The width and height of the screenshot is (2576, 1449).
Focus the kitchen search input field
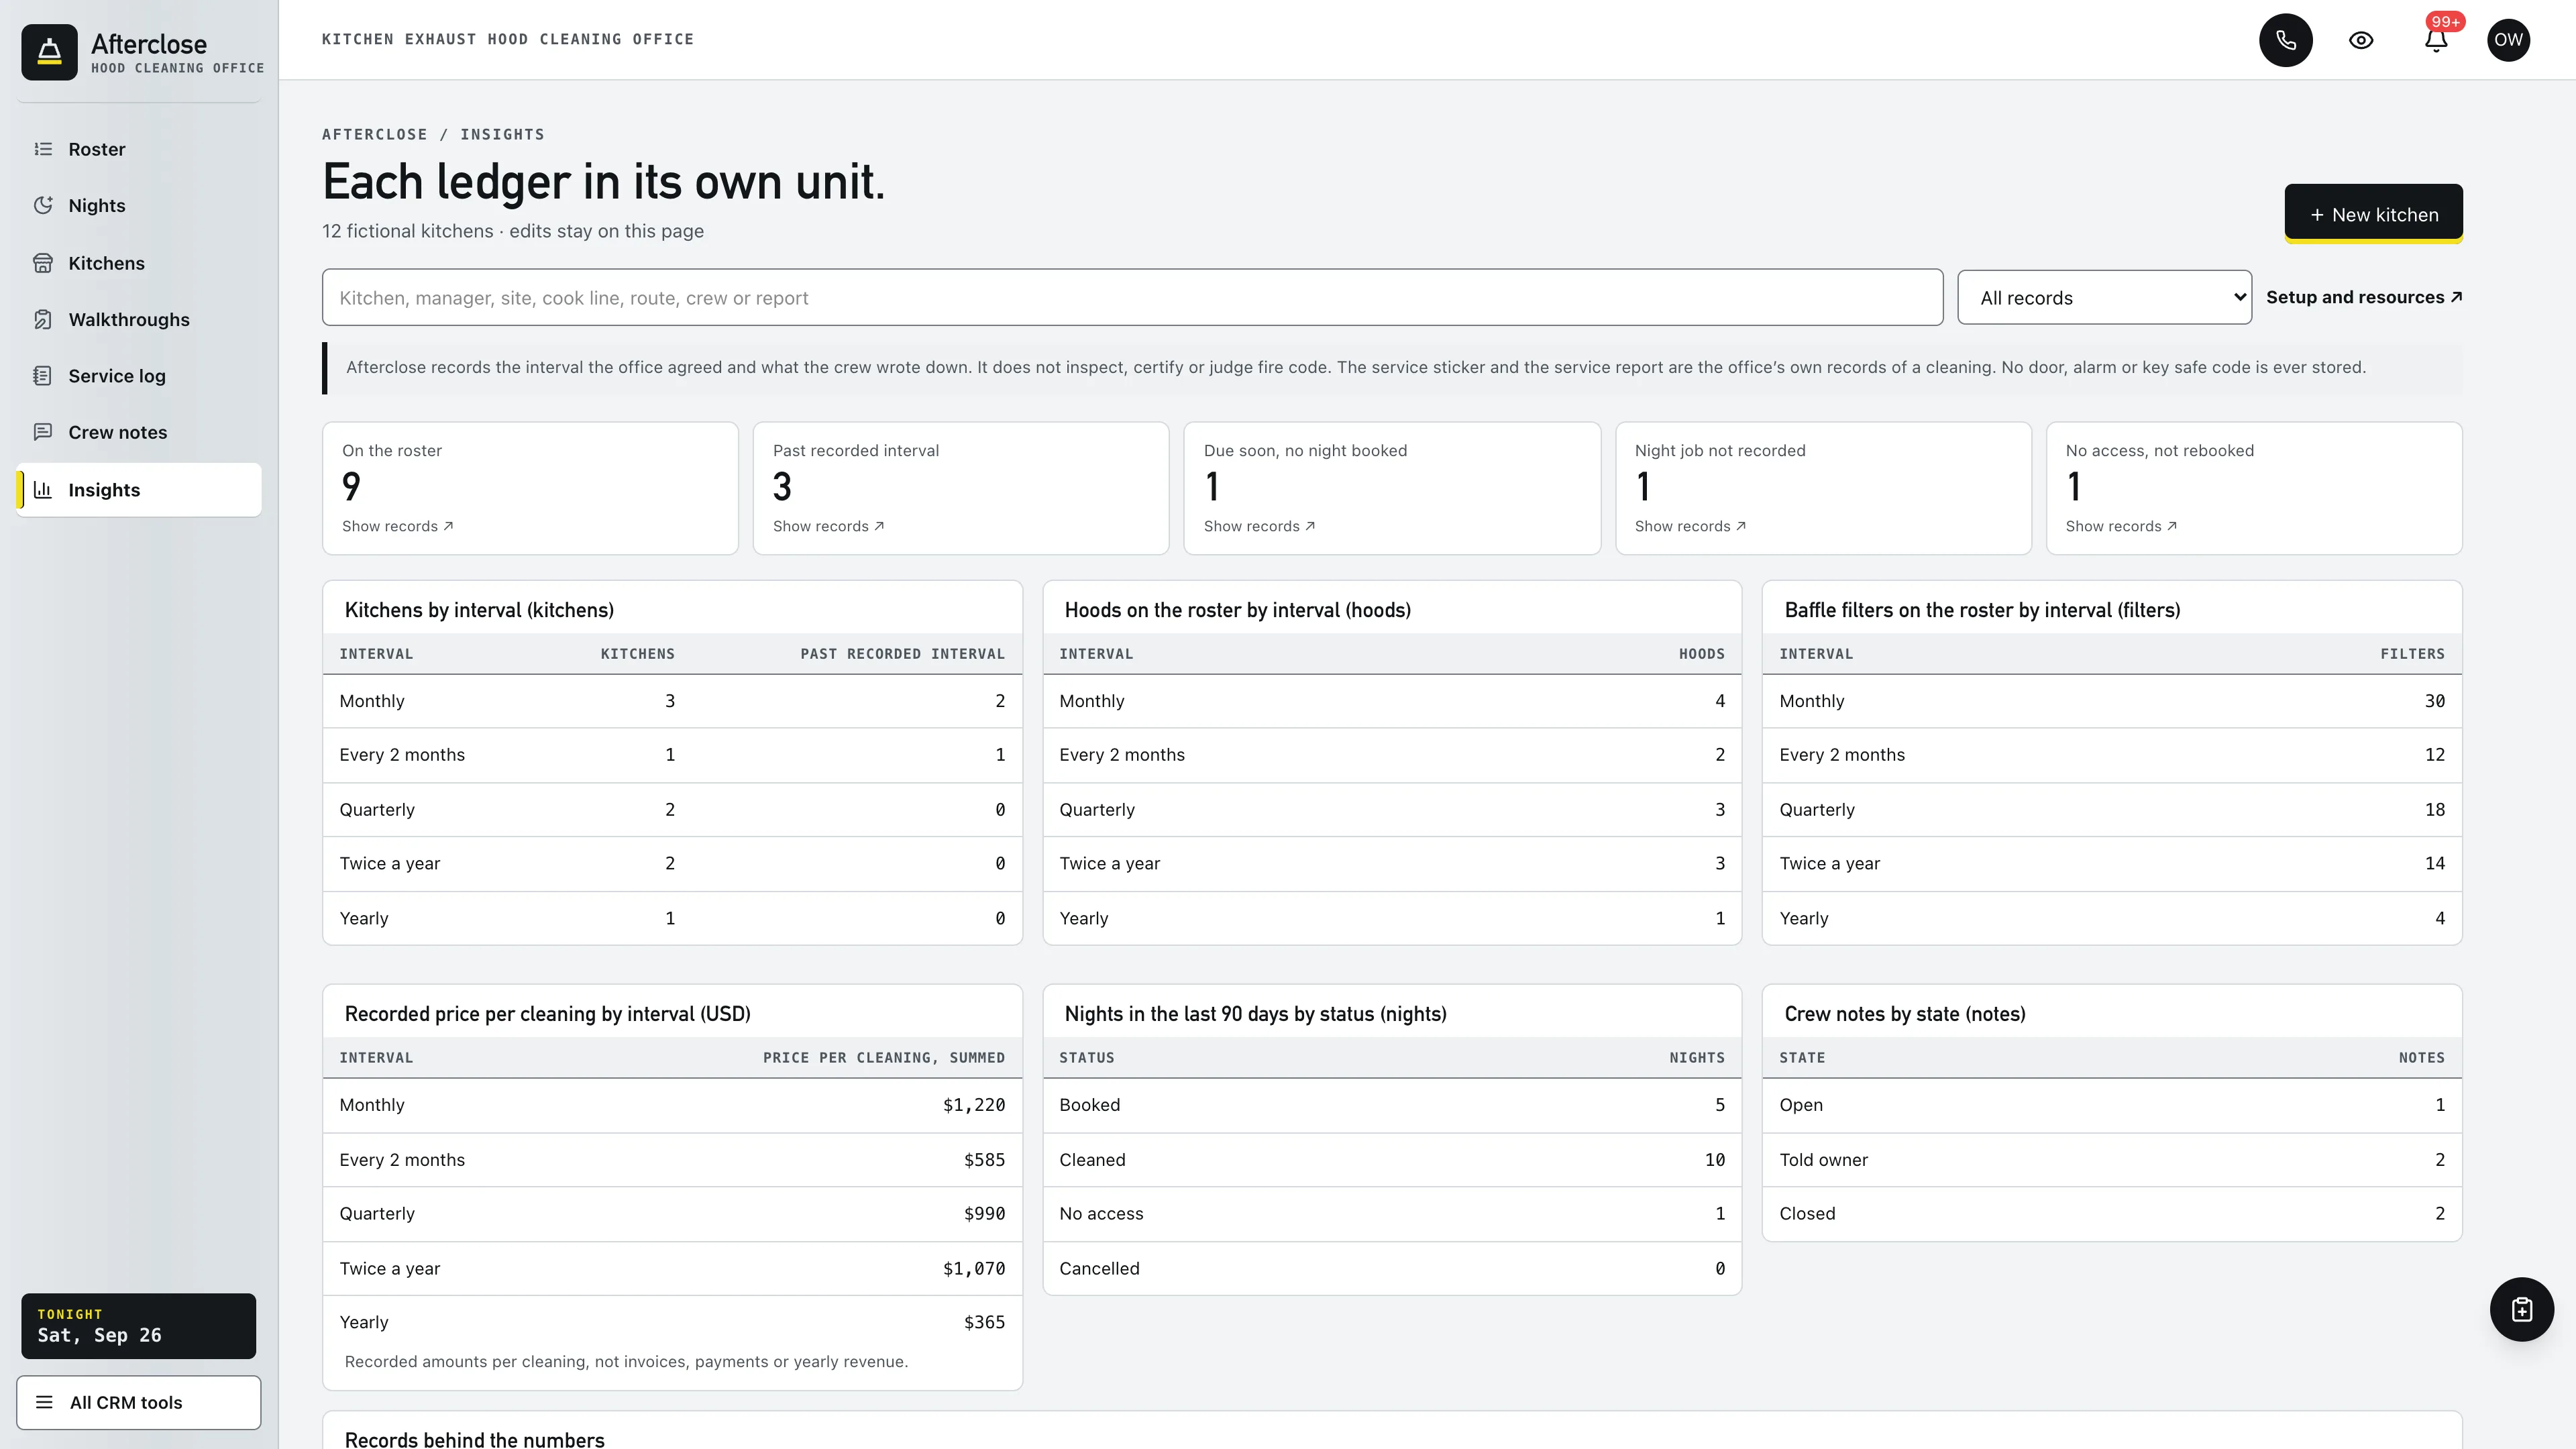[1132, 297]
